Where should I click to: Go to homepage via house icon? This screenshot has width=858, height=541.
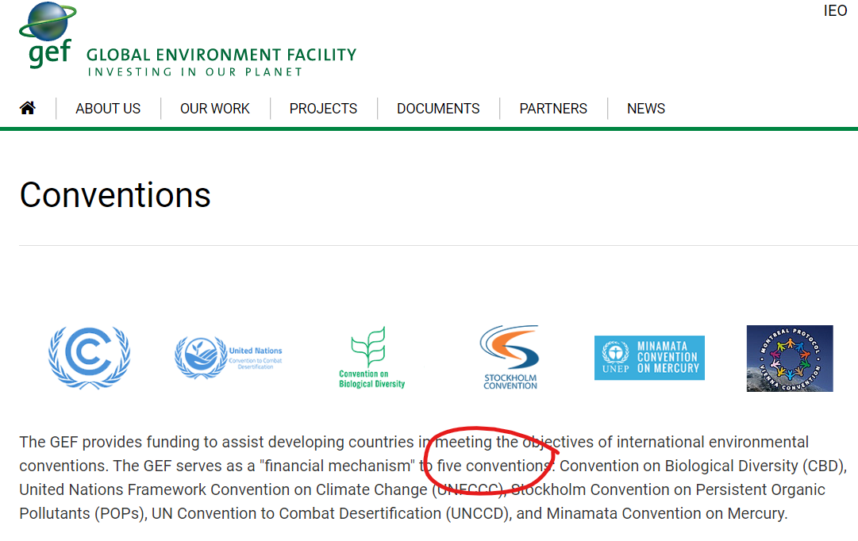tap(28, 108)
